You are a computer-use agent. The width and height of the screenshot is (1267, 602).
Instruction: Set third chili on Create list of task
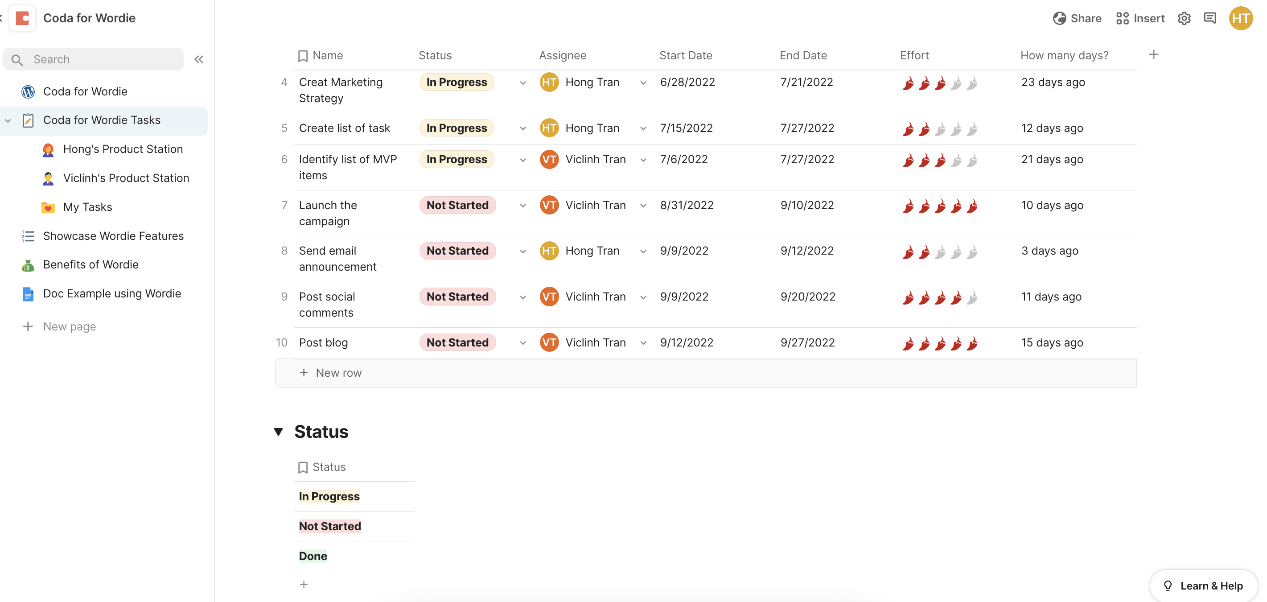tap(940, 129)
